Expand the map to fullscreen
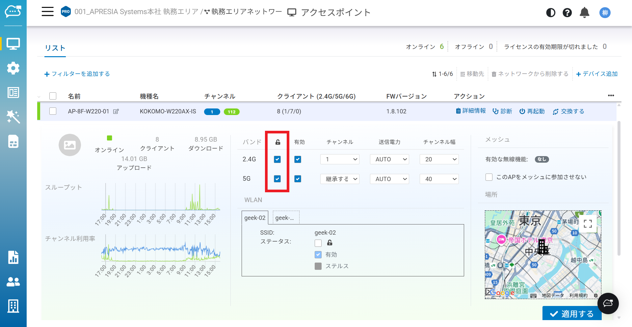 click(x=588, y=224)
